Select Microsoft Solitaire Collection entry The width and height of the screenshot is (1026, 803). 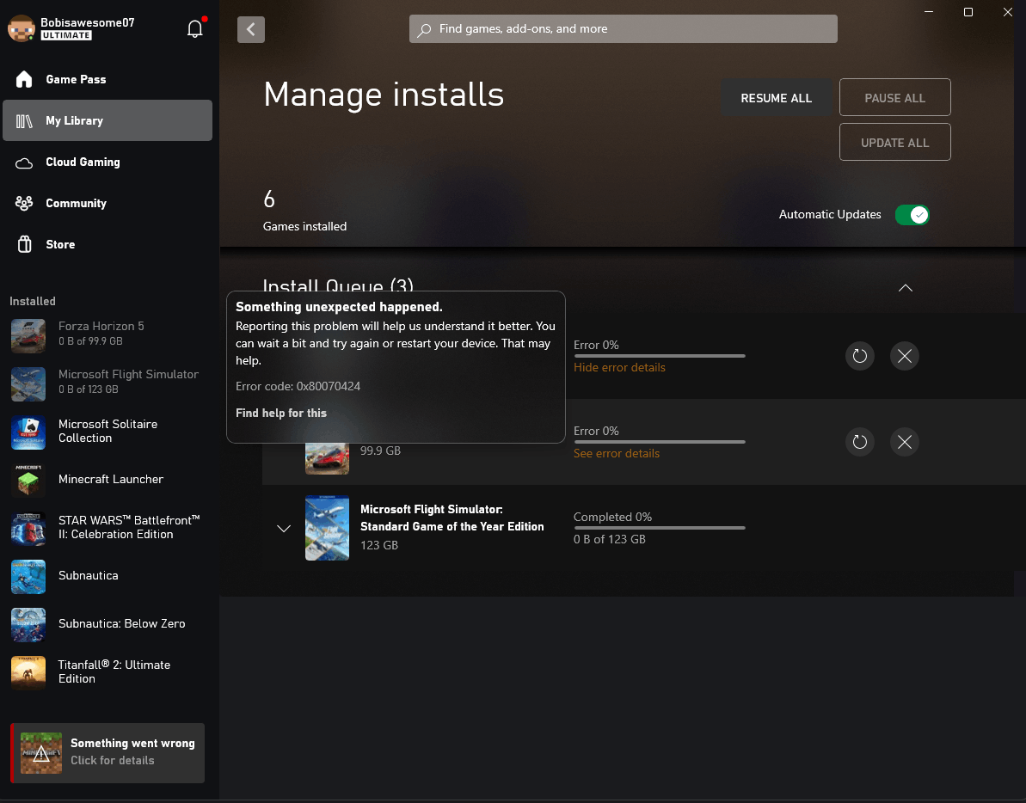tap(108, 432)
